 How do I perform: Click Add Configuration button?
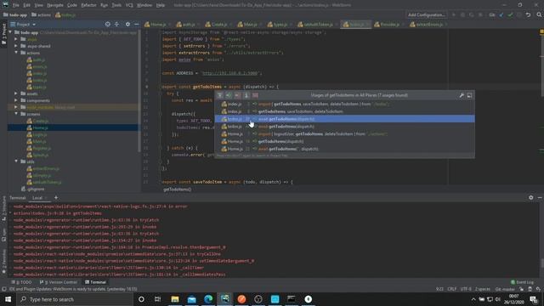tap(427, 15)
